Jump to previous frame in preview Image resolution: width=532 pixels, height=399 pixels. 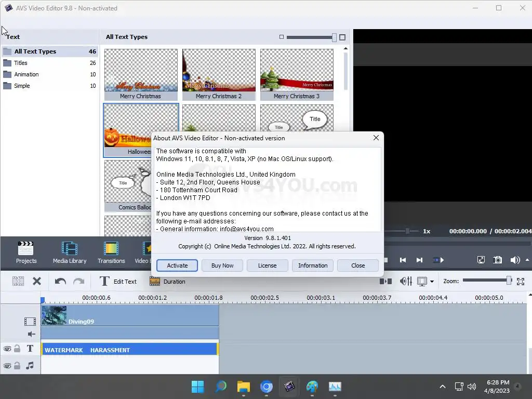[x=403, y=260]
